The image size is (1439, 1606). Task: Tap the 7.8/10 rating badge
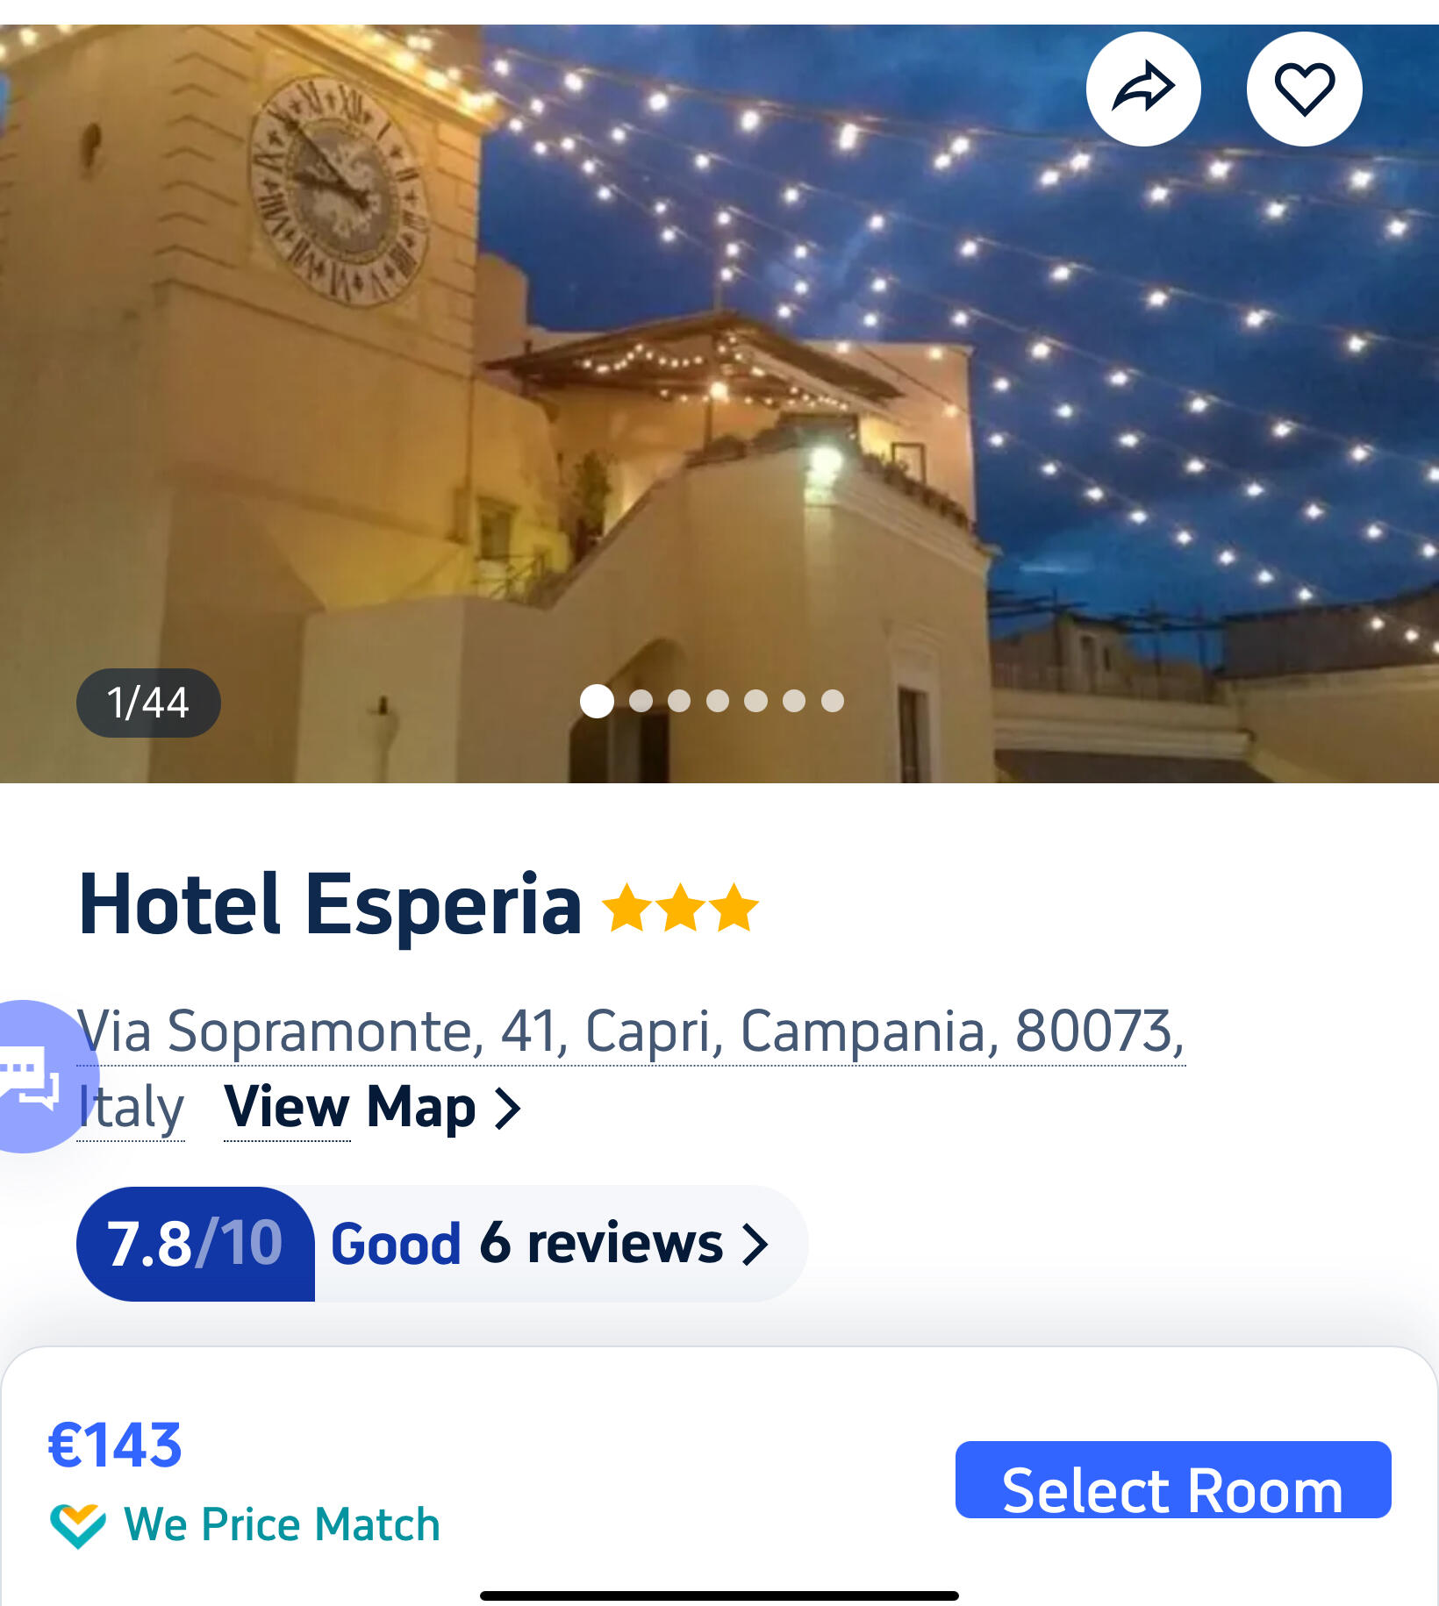click(x=196, y=1244)
